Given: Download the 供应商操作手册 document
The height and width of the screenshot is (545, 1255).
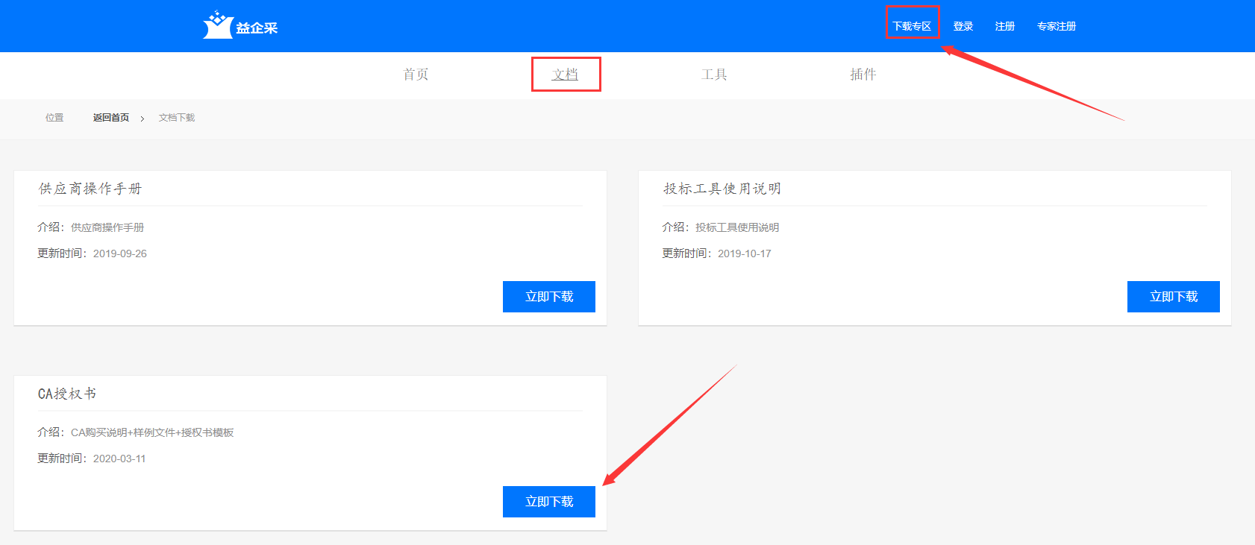Looking at the screenshot, I should click(x=548, y=297).
